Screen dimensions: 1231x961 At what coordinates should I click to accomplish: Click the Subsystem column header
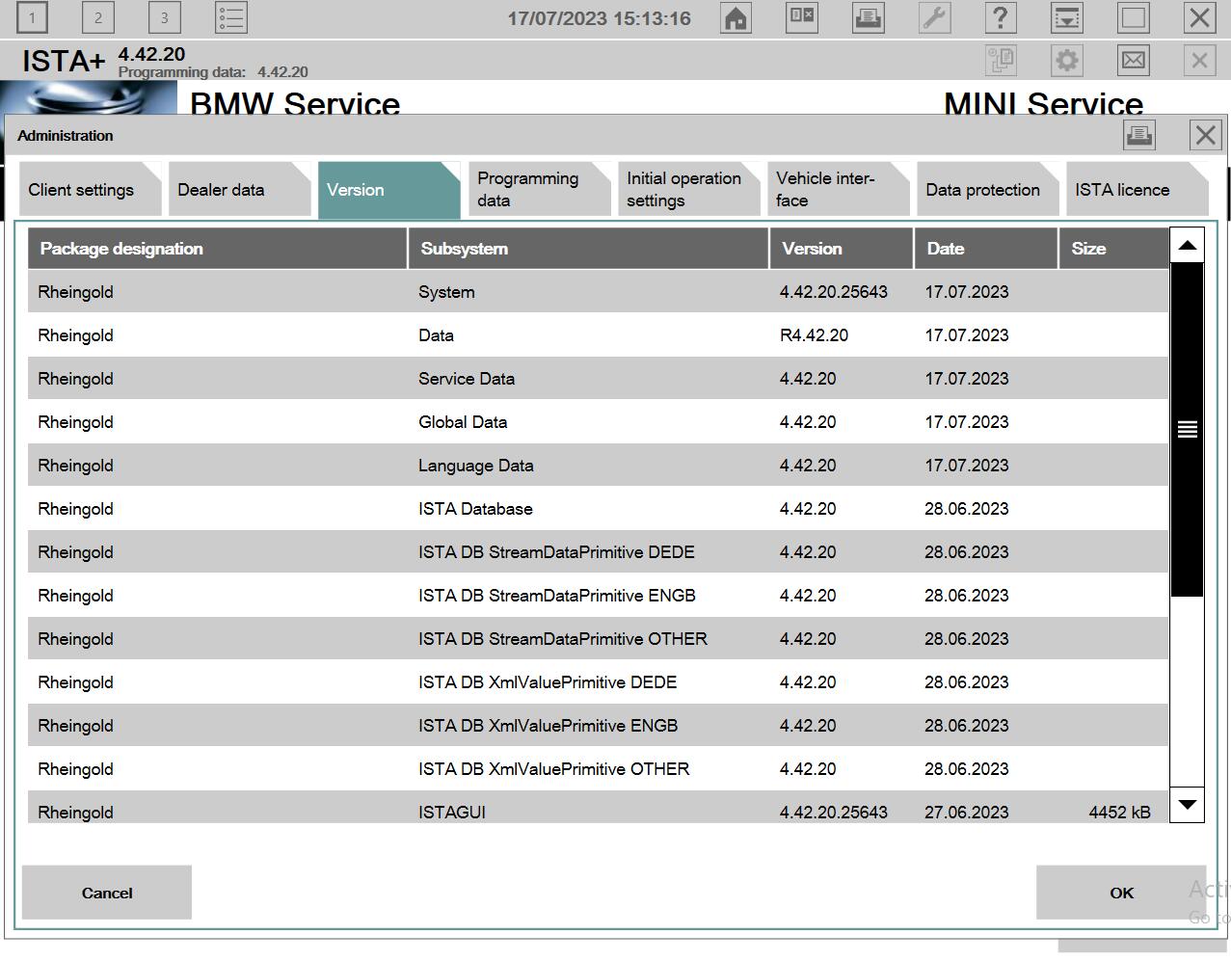click(x=589, y=249)
